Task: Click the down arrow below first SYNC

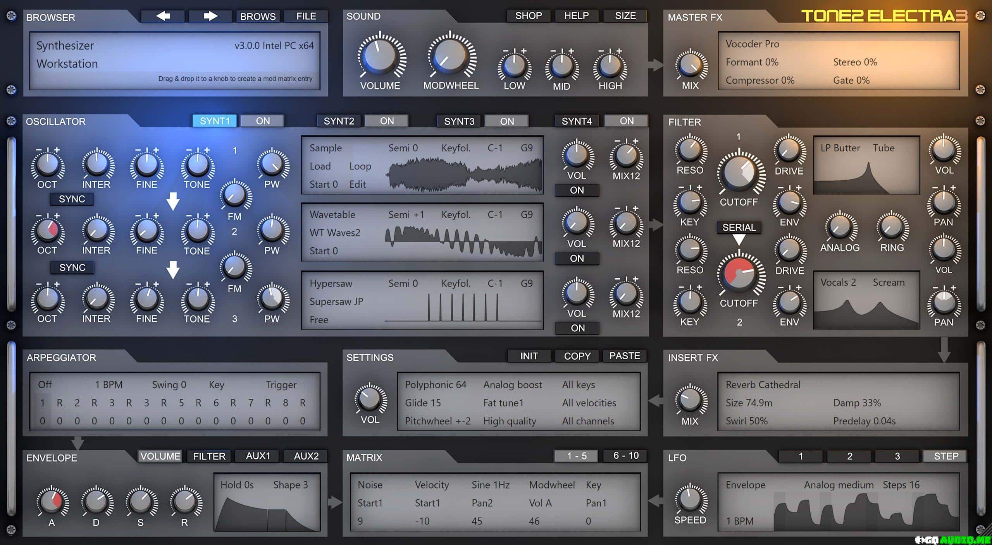Action: (x=173, y=201)
